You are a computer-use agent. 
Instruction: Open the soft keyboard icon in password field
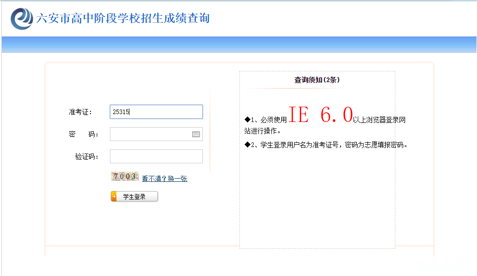point(196,134)
